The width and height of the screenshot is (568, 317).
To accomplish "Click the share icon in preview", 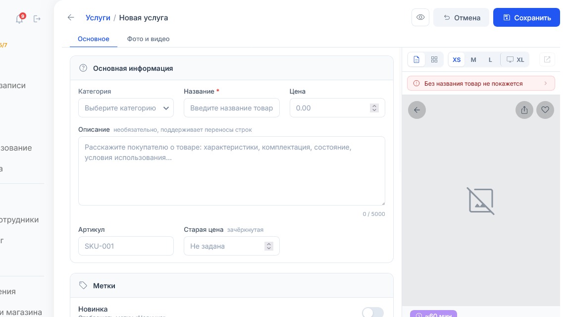I will [x=524, y=110].
